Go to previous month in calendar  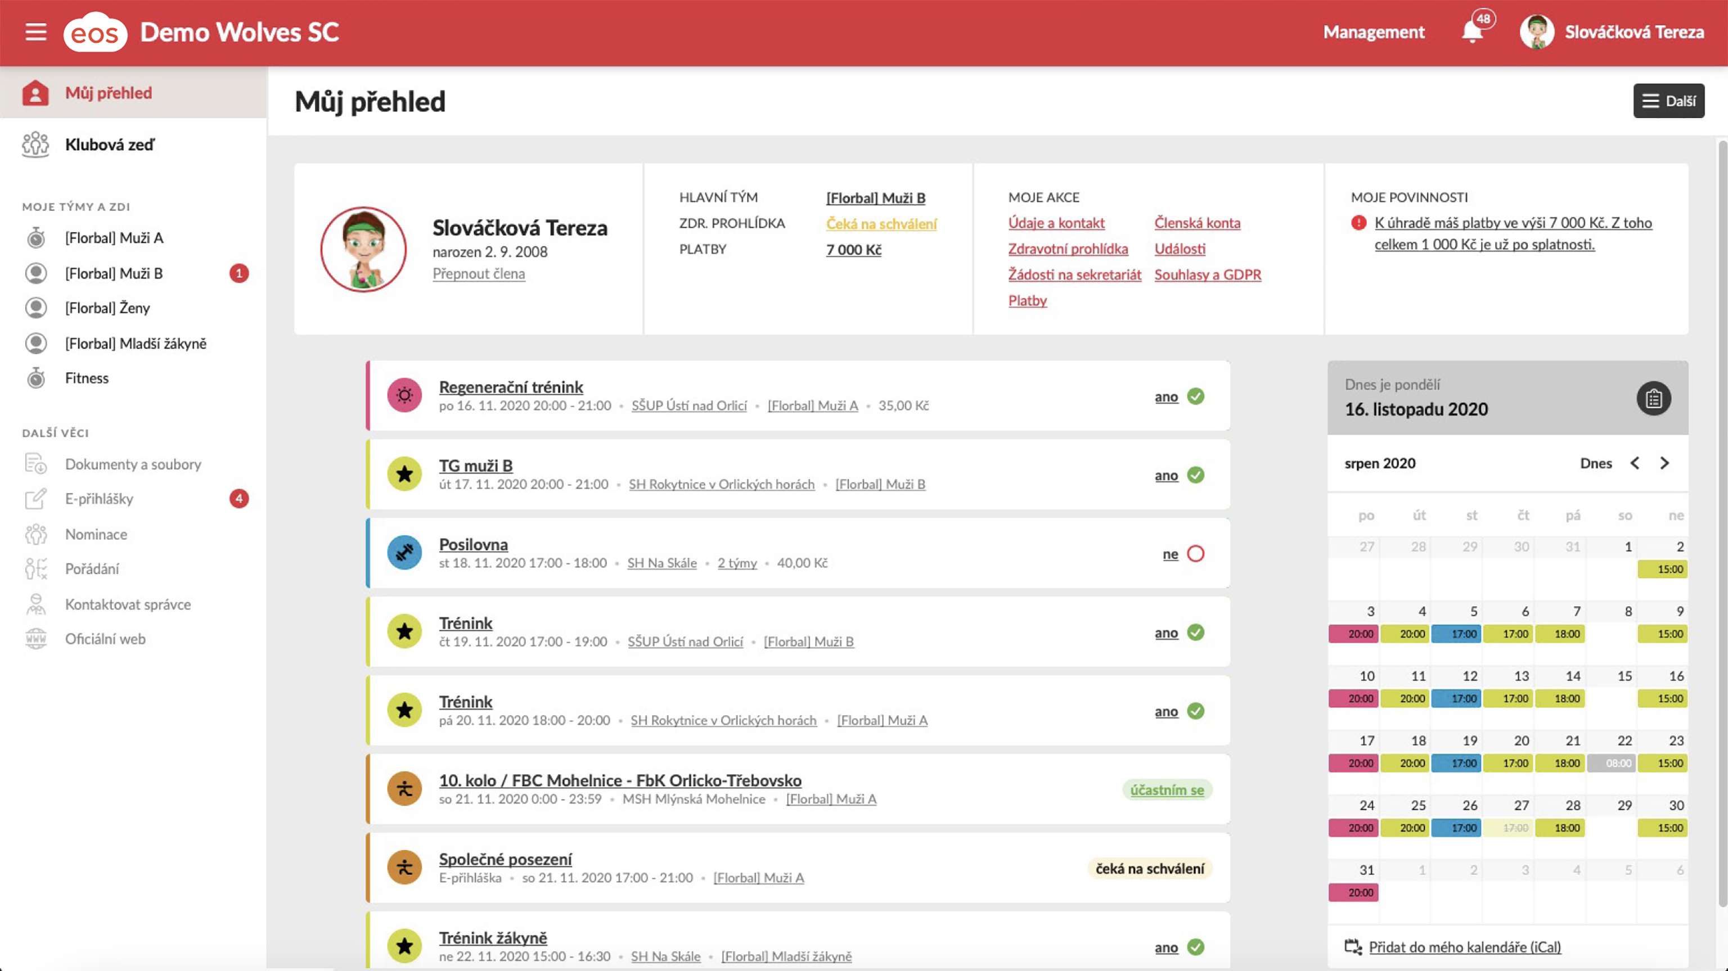(1635, 463)
